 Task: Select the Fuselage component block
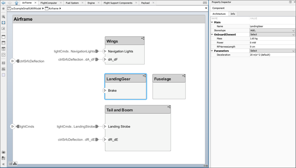tap(169, 90)
